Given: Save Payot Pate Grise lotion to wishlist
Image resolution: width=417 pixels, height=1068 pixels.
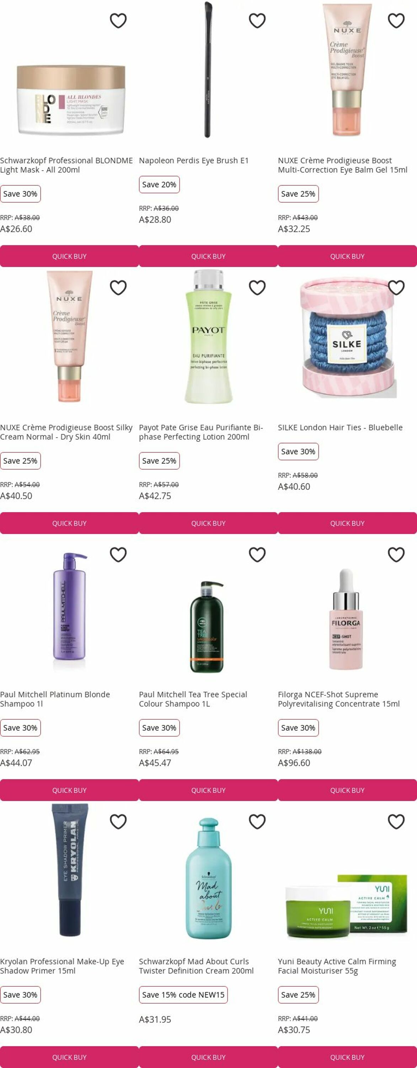Looking at the screenshot, I should [x=257, y=287].
